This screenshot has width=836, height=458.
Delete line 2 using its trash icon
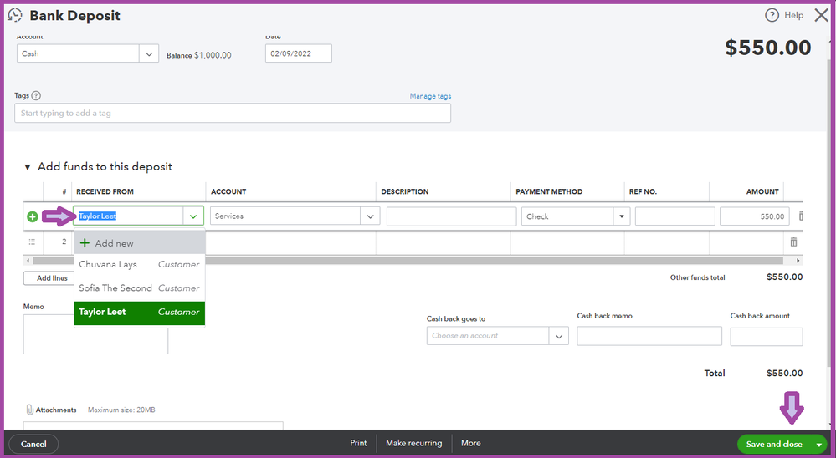click(793, 242)
